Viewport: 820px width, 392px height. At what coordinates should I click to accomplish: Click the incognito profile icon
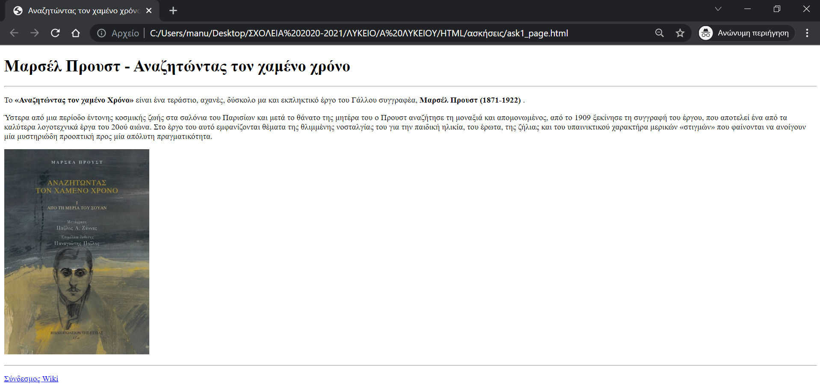706,33
